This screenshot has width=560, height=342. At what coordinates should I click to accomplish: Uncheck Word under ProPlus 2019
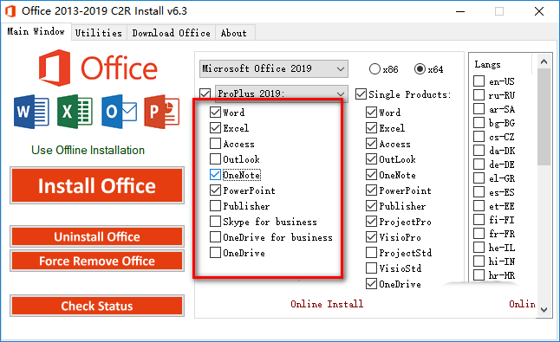215,113
